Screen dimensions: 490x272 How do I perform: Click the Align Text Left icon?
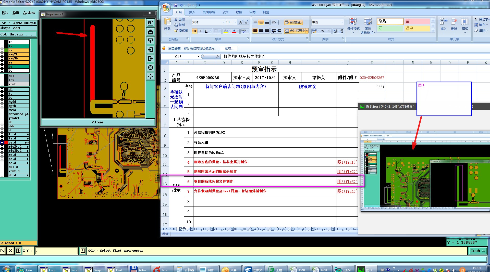[x=255, y=31]
